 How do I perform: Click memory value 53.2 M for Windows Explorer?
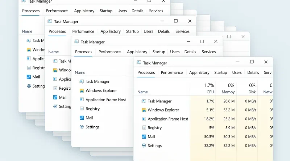tap(229, 110)
